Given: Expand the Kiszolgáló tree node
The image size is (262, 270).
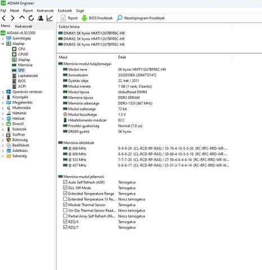Looking at the screenshot, I should (3, 97).
